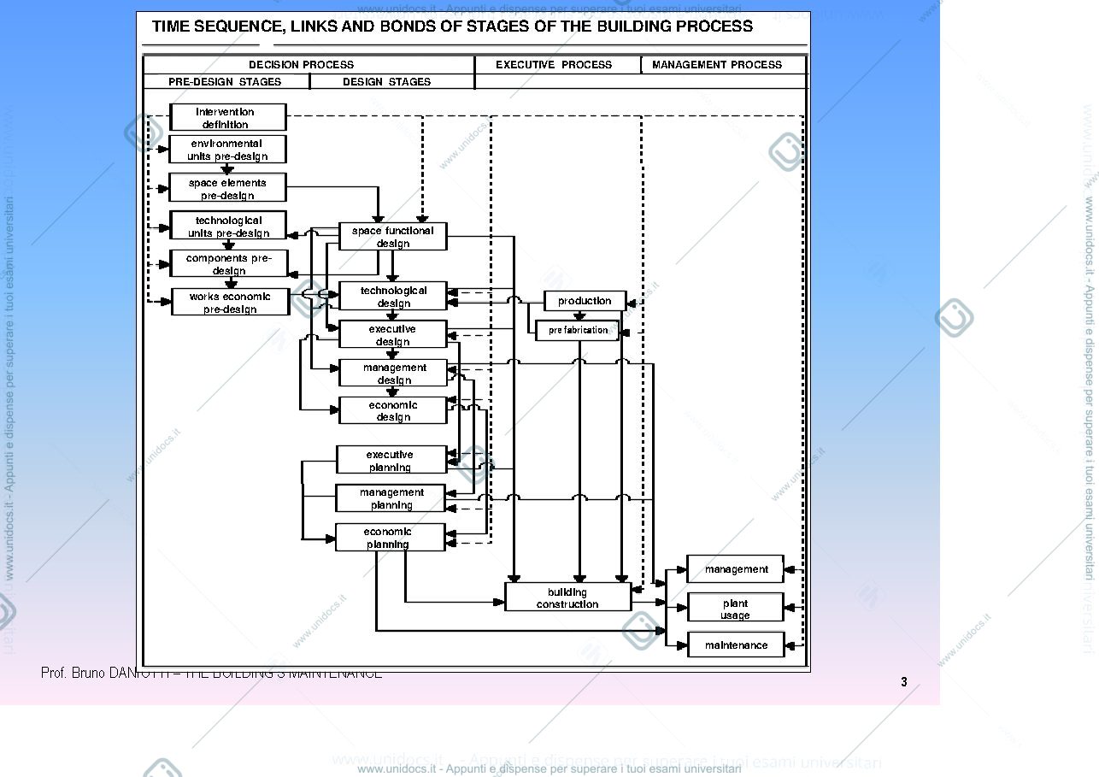Select the 'building construction' box
Viewport: 1099px width, 777px height.
[567, 597]
